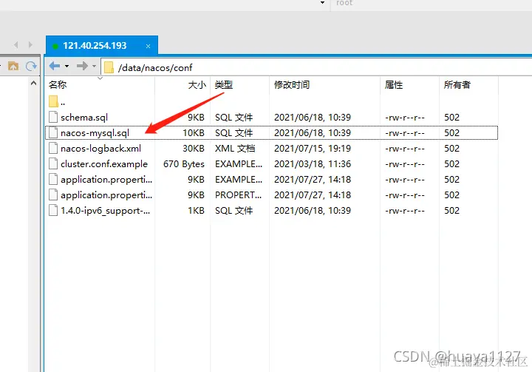Click file icon of schema.sql

pyautogui.click(x=53, y=117)
